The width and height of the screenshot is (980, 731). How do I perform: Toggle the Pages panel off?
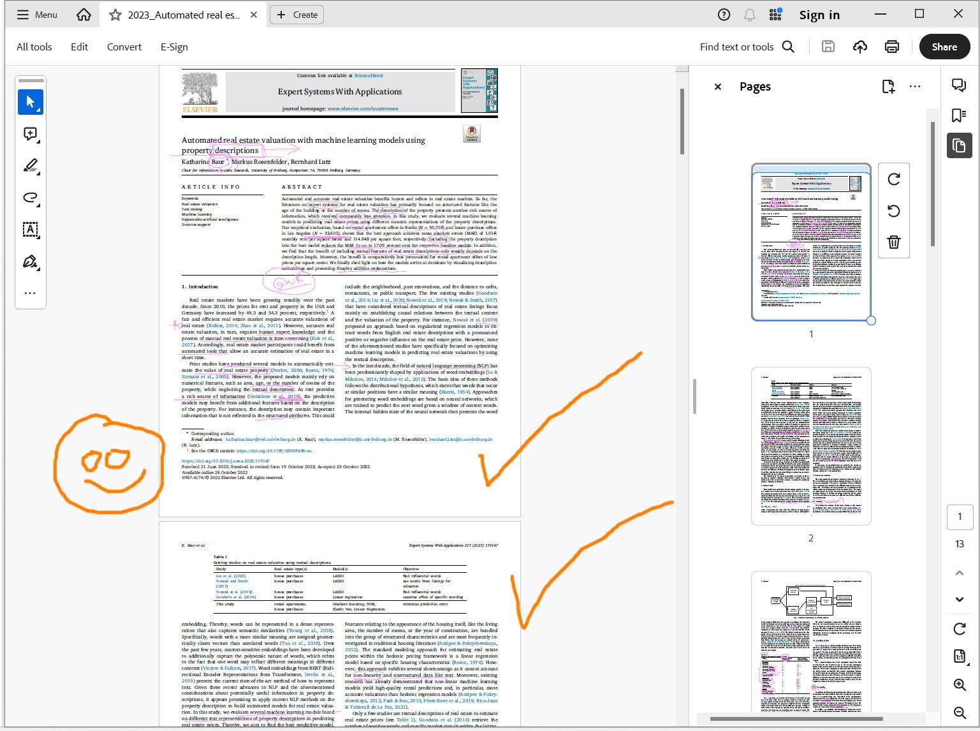point(960,145)
